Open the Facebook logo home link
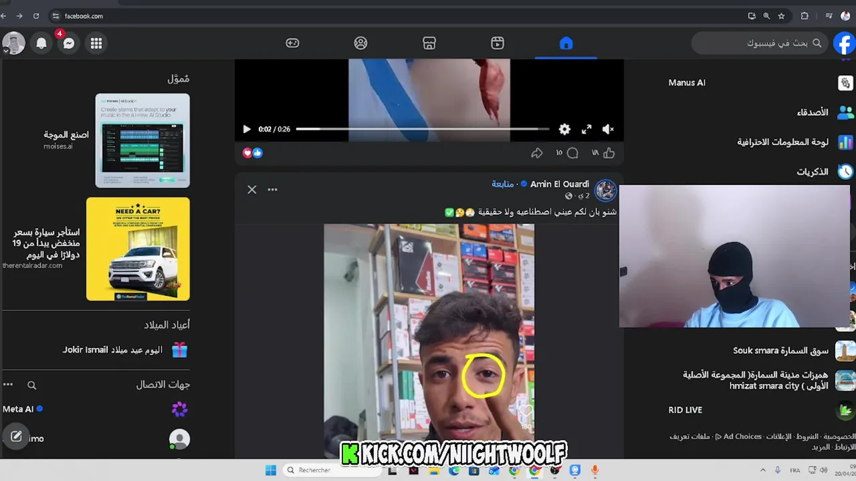The height and width of the screenshot is (481, 856). pos(844,43)
